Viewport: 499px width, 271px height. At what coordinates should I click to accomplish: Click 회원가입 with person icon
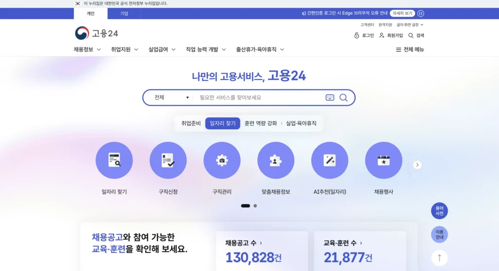click(391, 36)
